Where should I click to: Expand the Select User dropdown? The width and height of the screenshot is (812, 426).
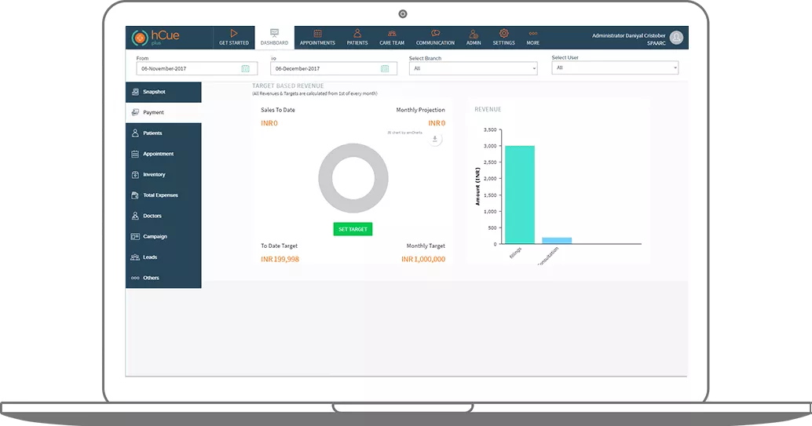point(615,67)
